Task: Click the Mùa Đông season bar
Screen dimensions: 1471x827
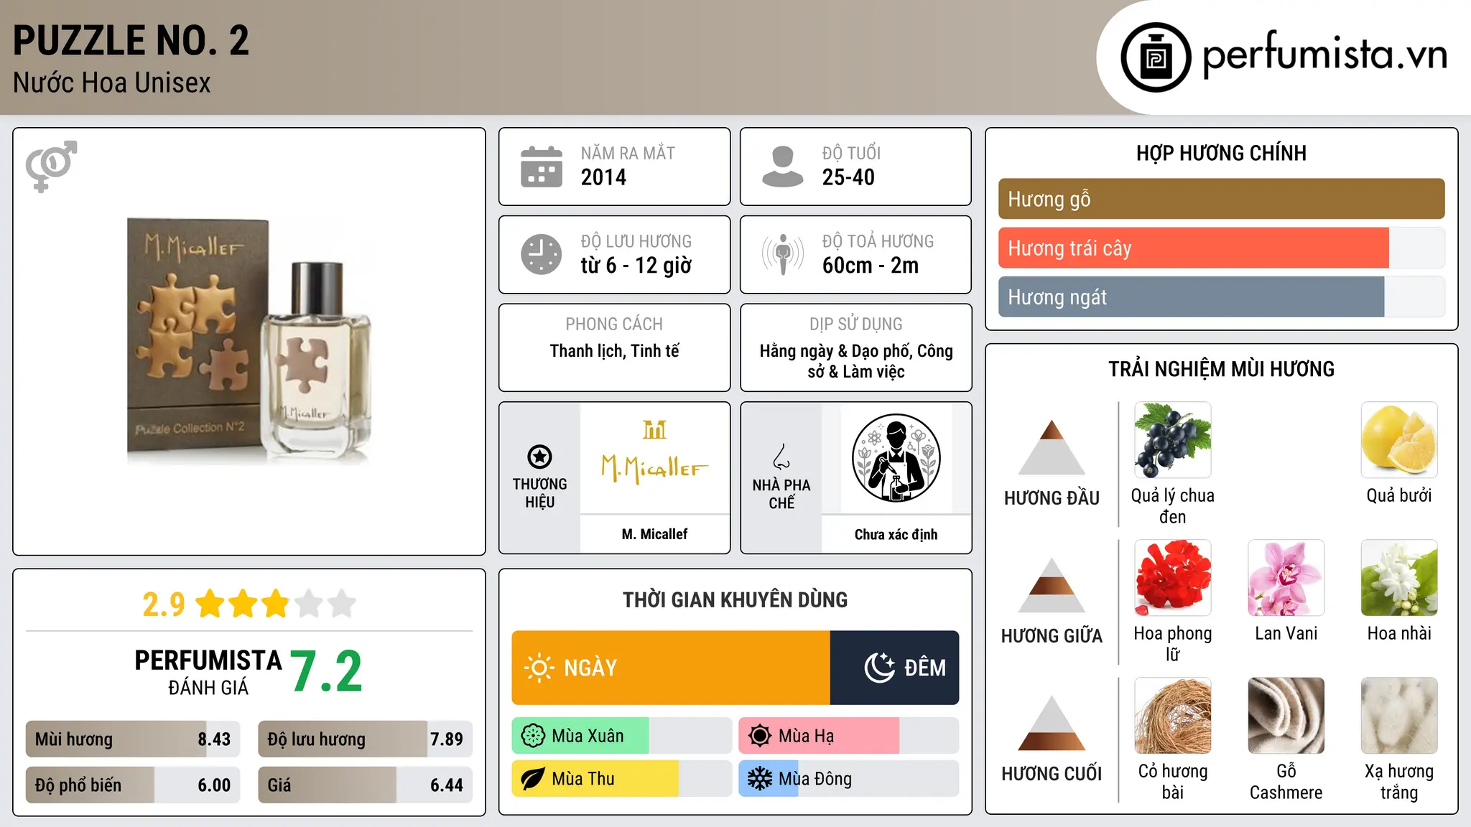Action: [848, 779]
